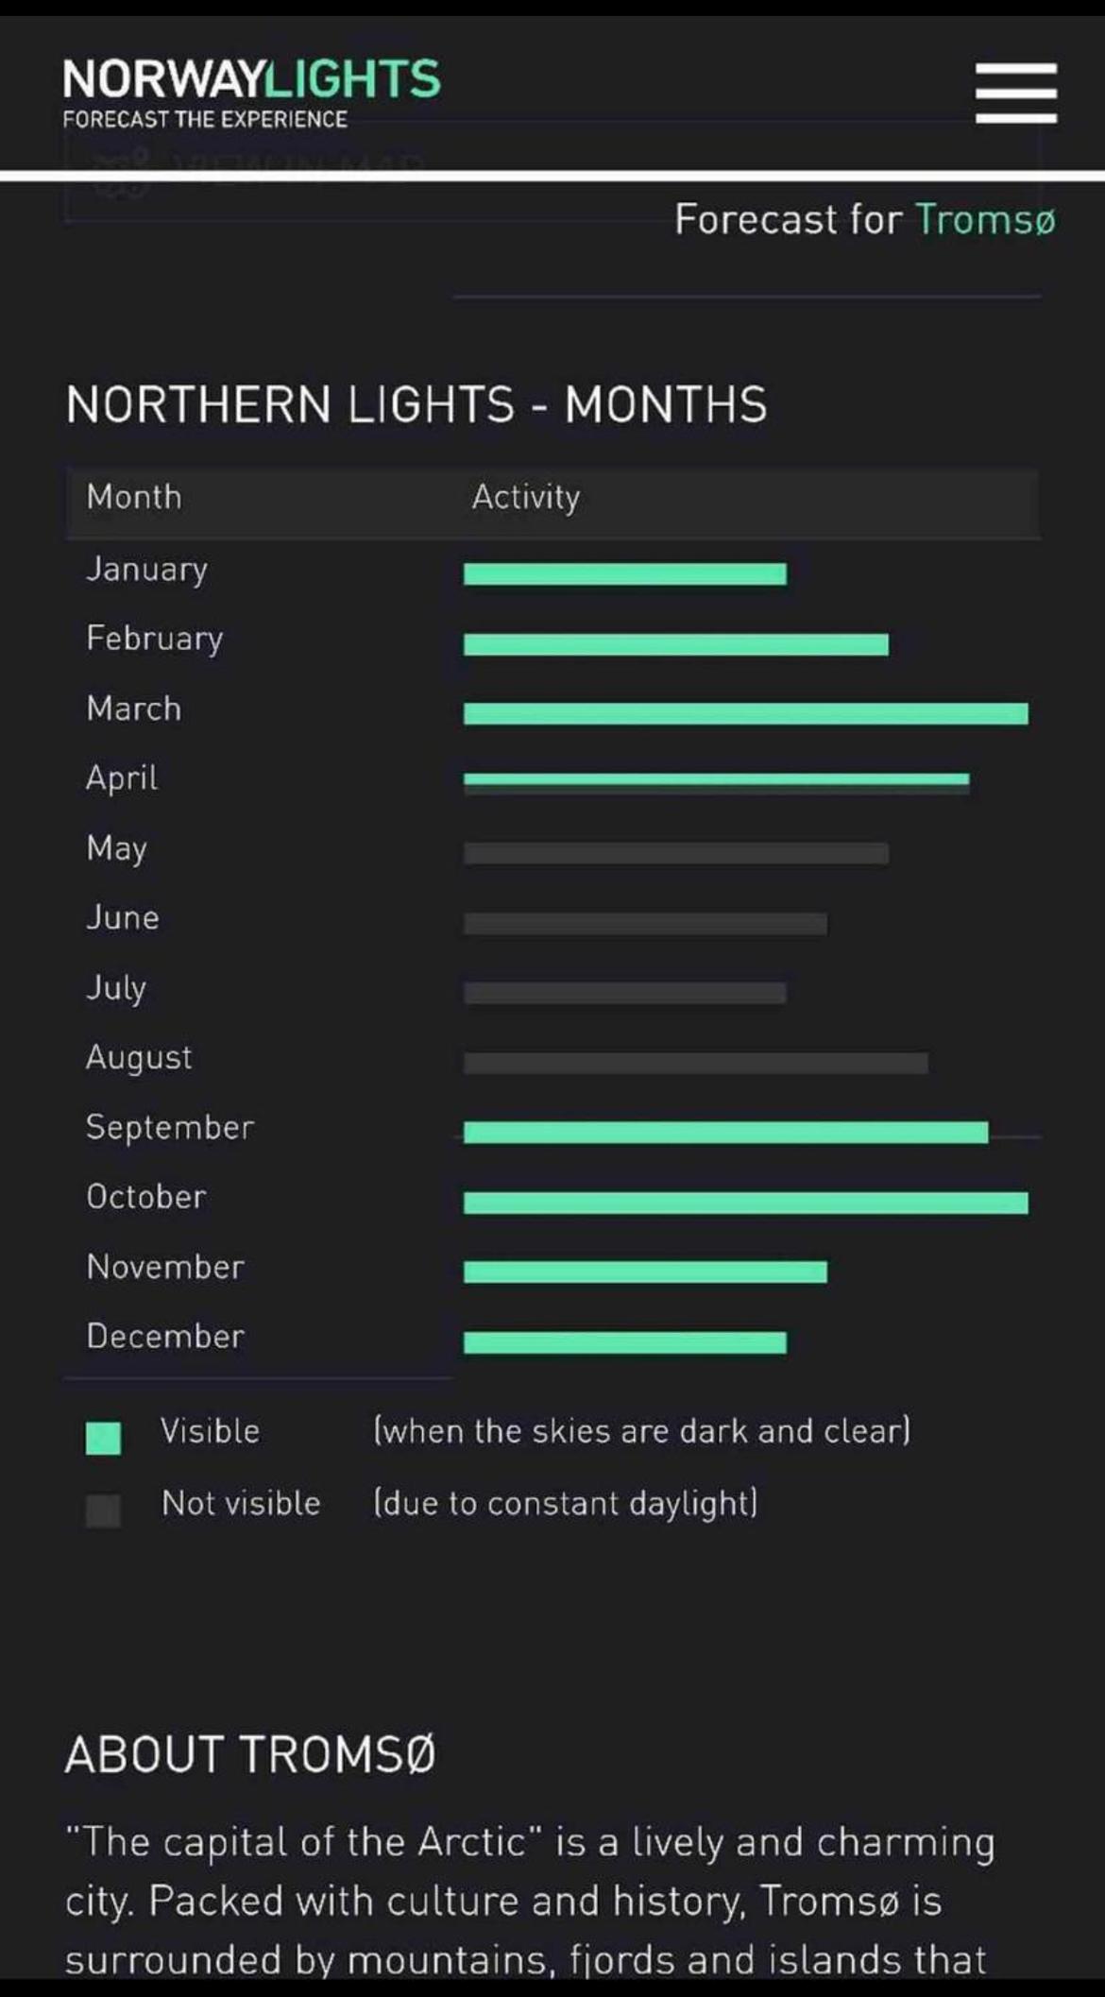The width and height of the screenshot is (1105, 1997).
Task: Select the October activity bar
Action: [746, 1203]
